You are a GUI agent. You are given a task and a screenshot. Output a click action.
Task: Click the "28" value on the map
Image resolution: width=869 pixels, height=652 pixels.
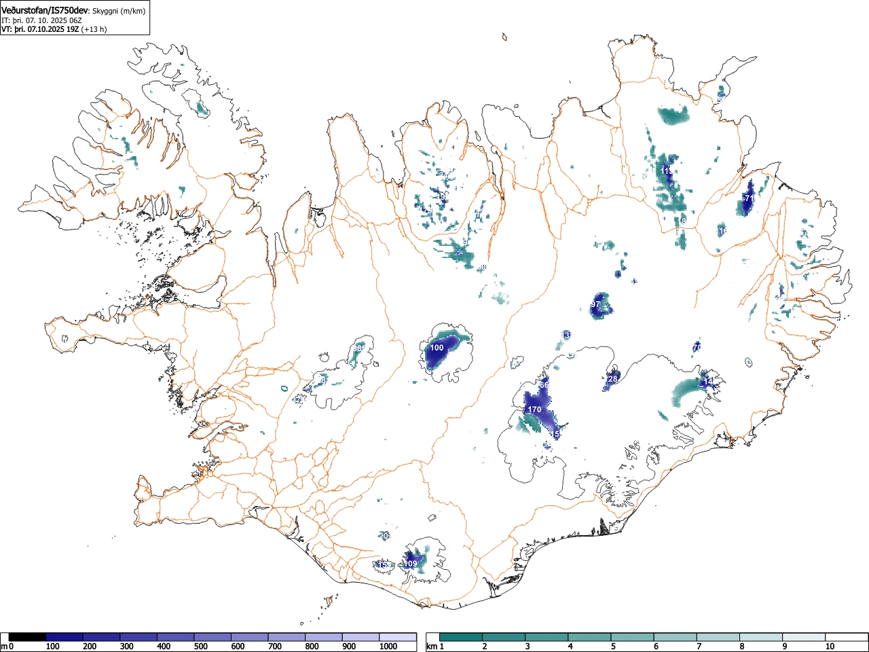point(612,379)
